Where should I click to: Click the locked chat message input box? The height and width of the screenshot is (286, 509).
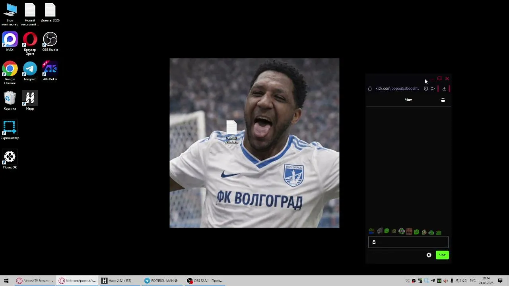408,242
